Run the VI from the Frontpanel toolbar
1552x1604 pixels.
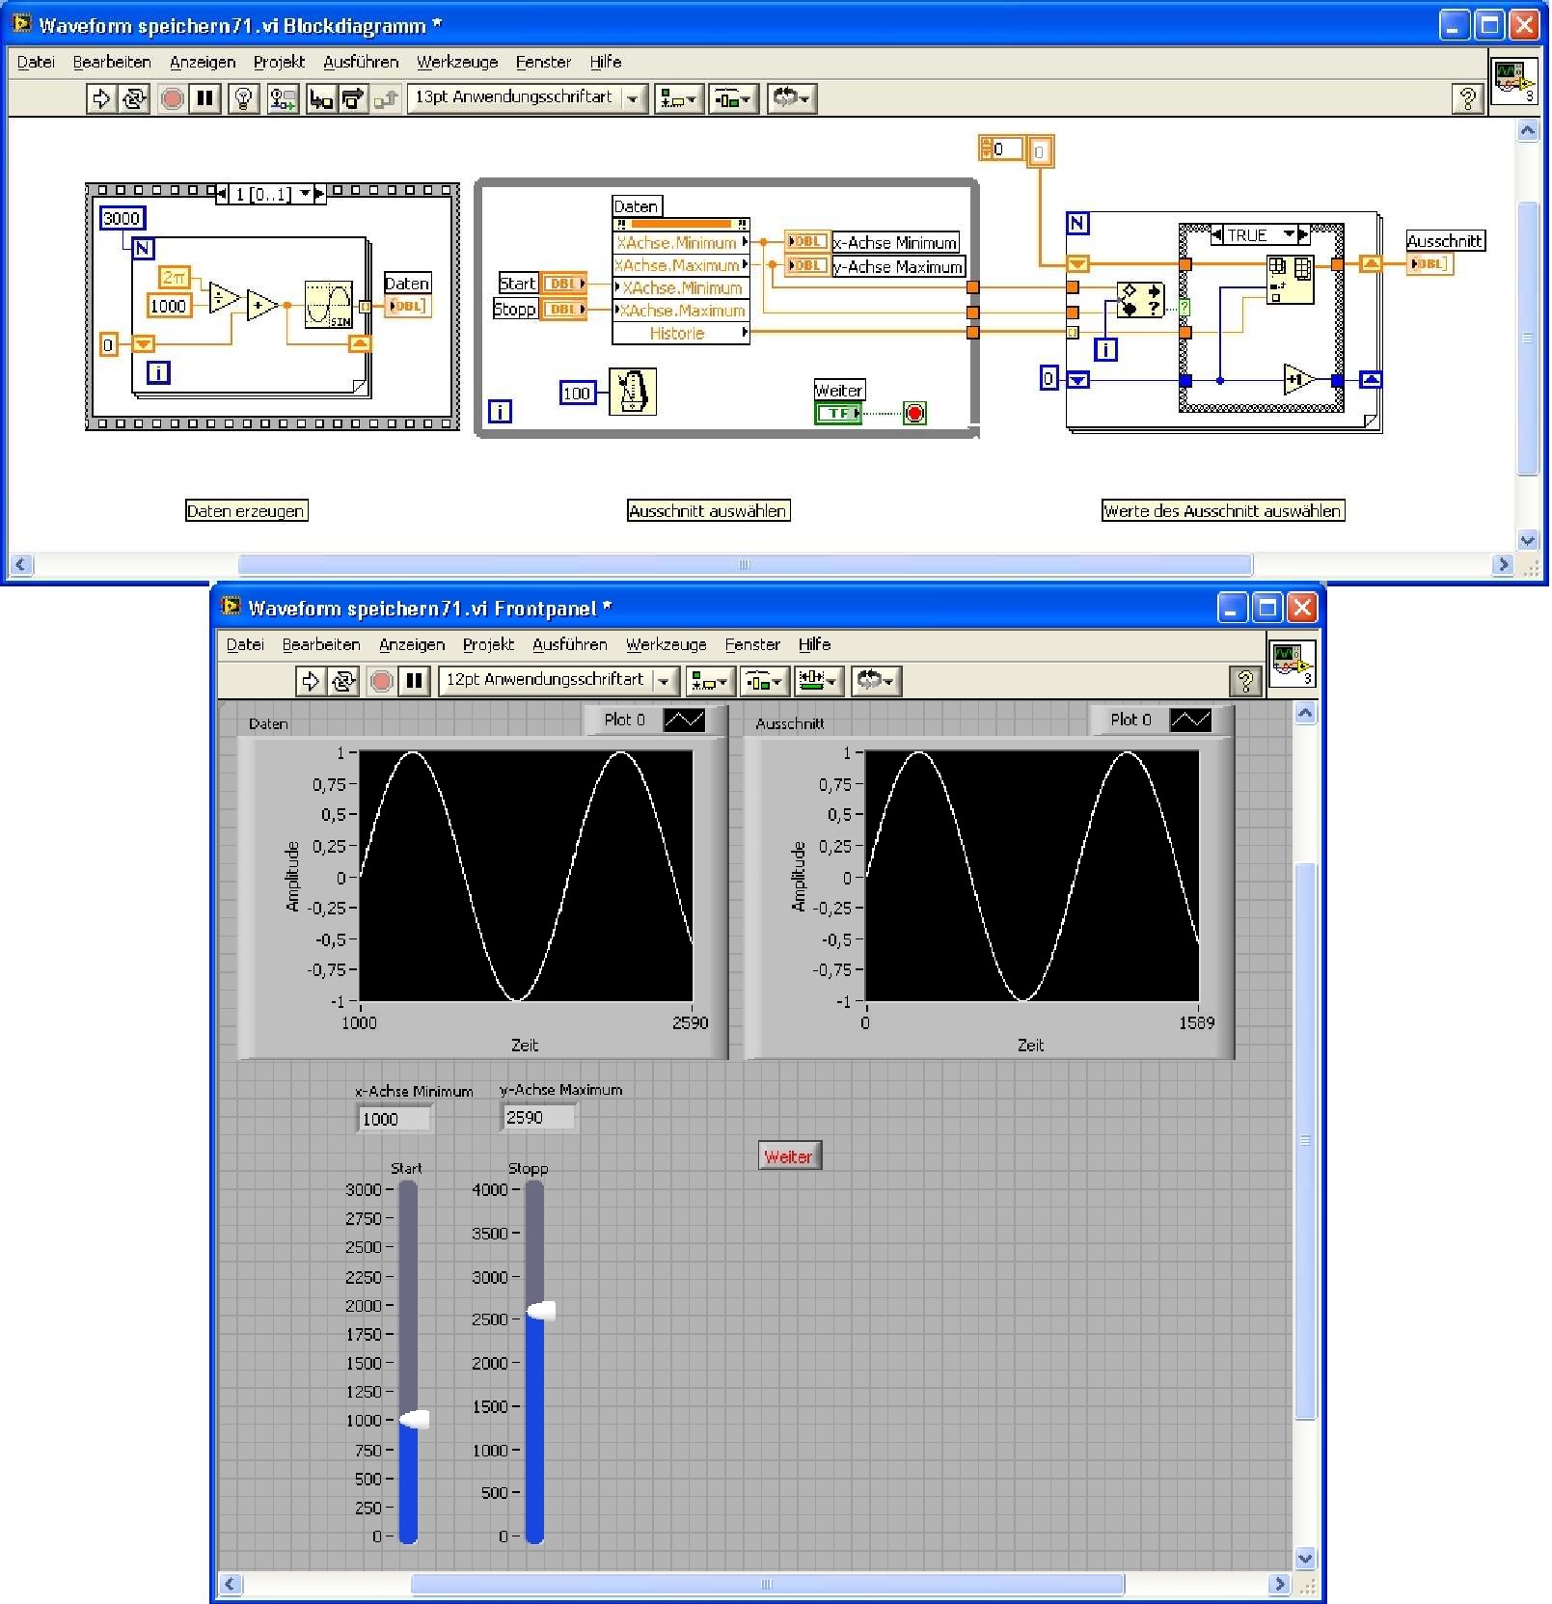pos(310,681)
